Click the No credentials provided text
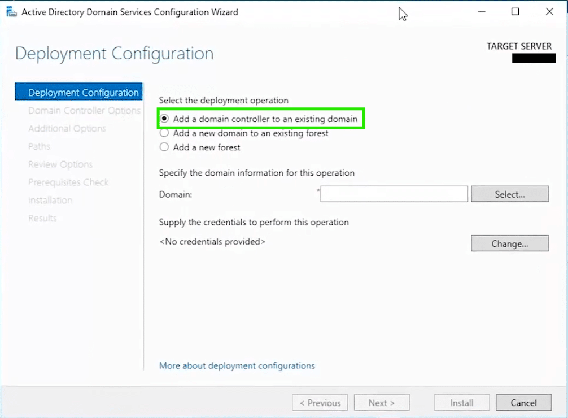The image size is (568, 418). [212, 241]
